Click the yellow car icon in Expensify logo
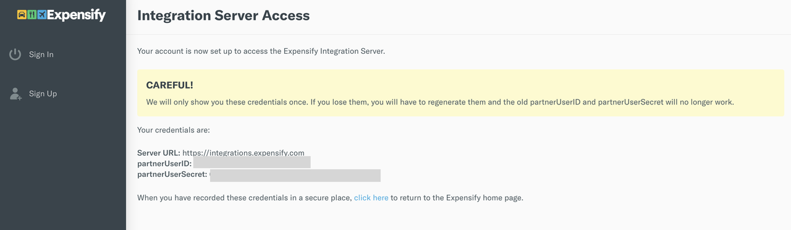Viewport: 791px width, 230px height. coord(22,15)
